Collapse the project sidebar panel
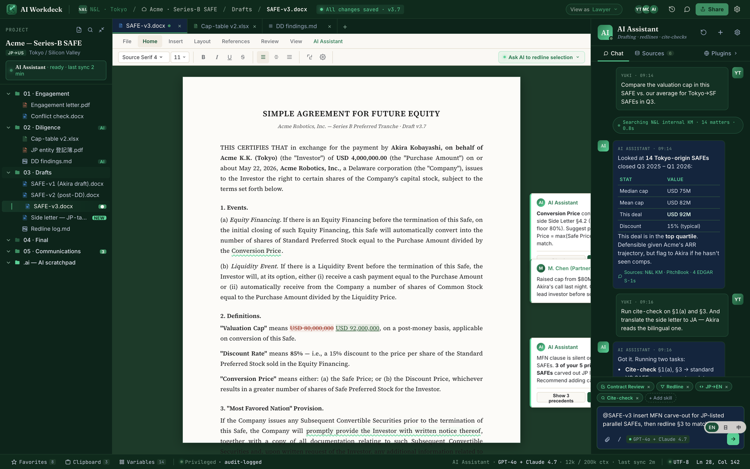Screen dimensions: 750x469 [x=102, y=30]
